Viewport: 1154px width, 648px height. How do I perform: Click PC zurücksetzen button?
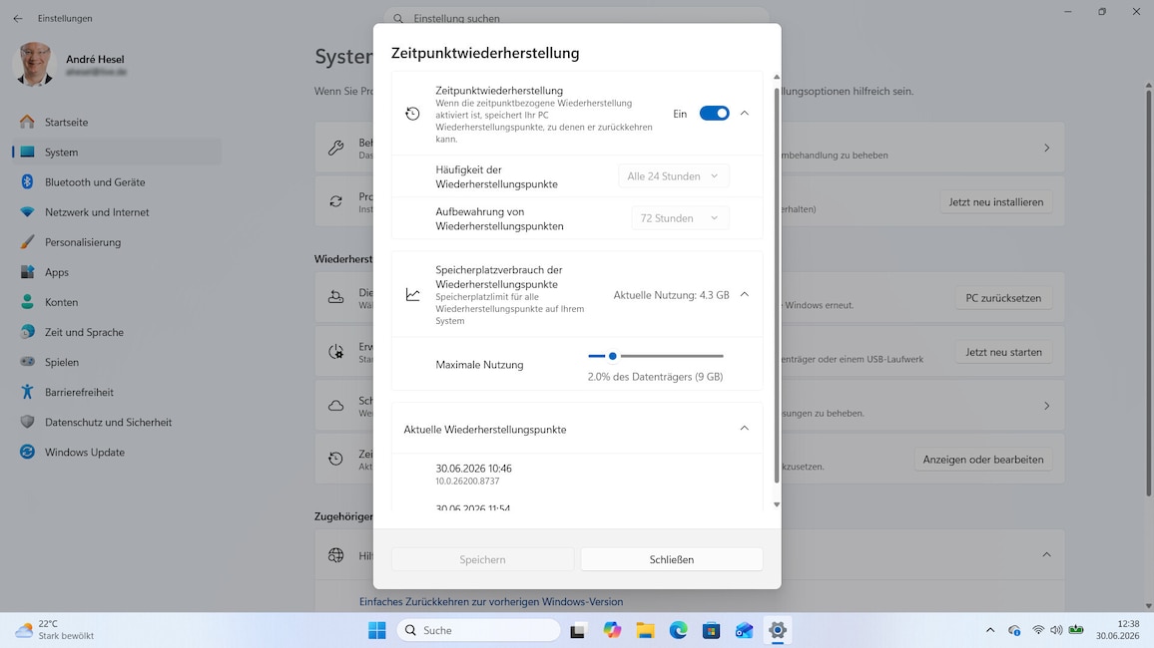pyautogui.click(x=1003, y=298)
